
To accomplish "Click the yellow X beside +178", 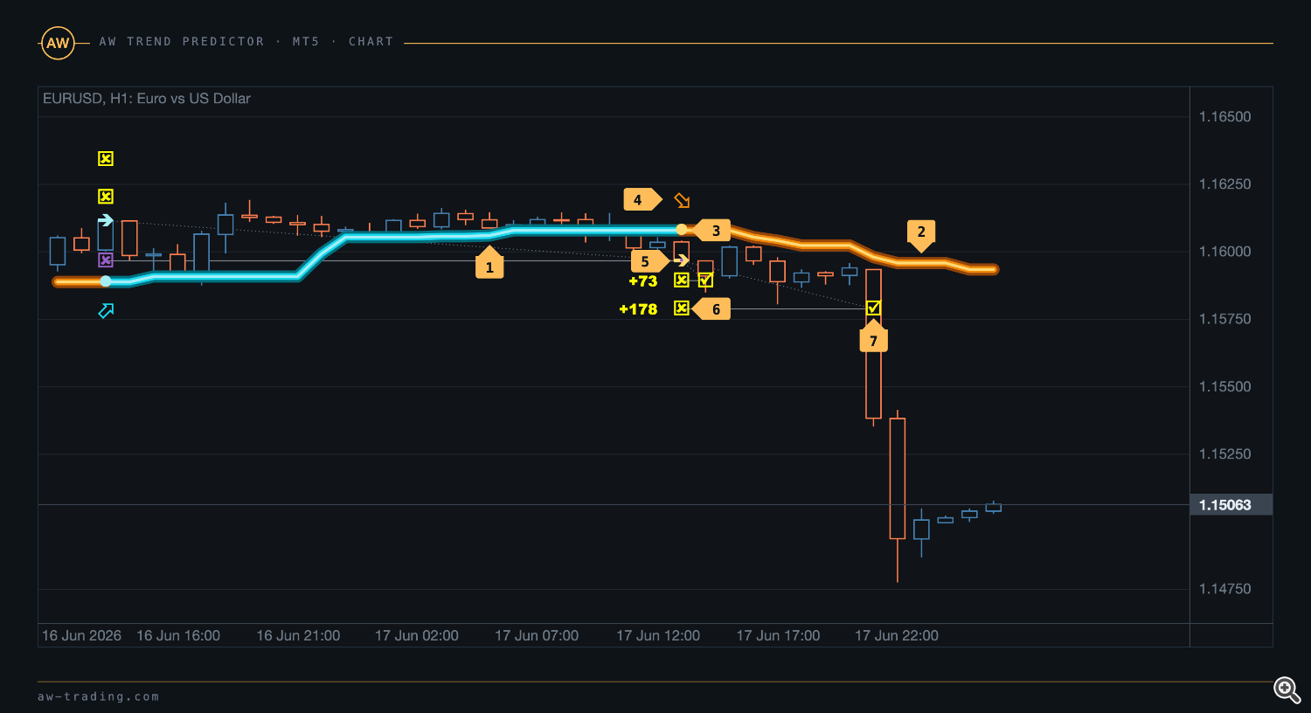I will pyautogui.click(x=682, y=308).
